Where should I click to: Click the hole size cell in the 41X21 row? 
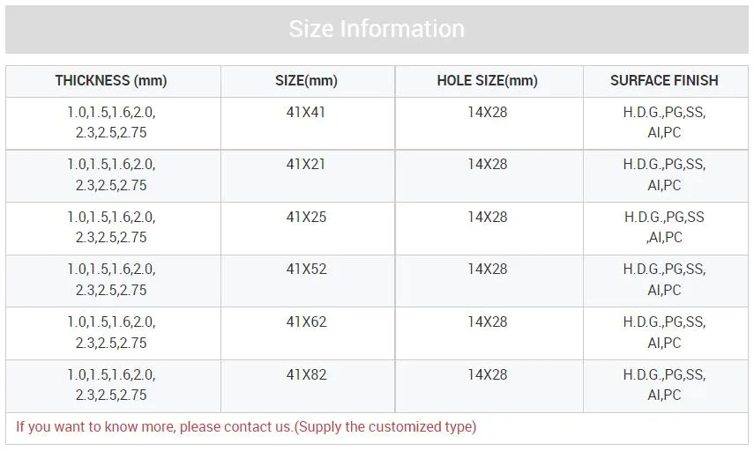(487, 165)
